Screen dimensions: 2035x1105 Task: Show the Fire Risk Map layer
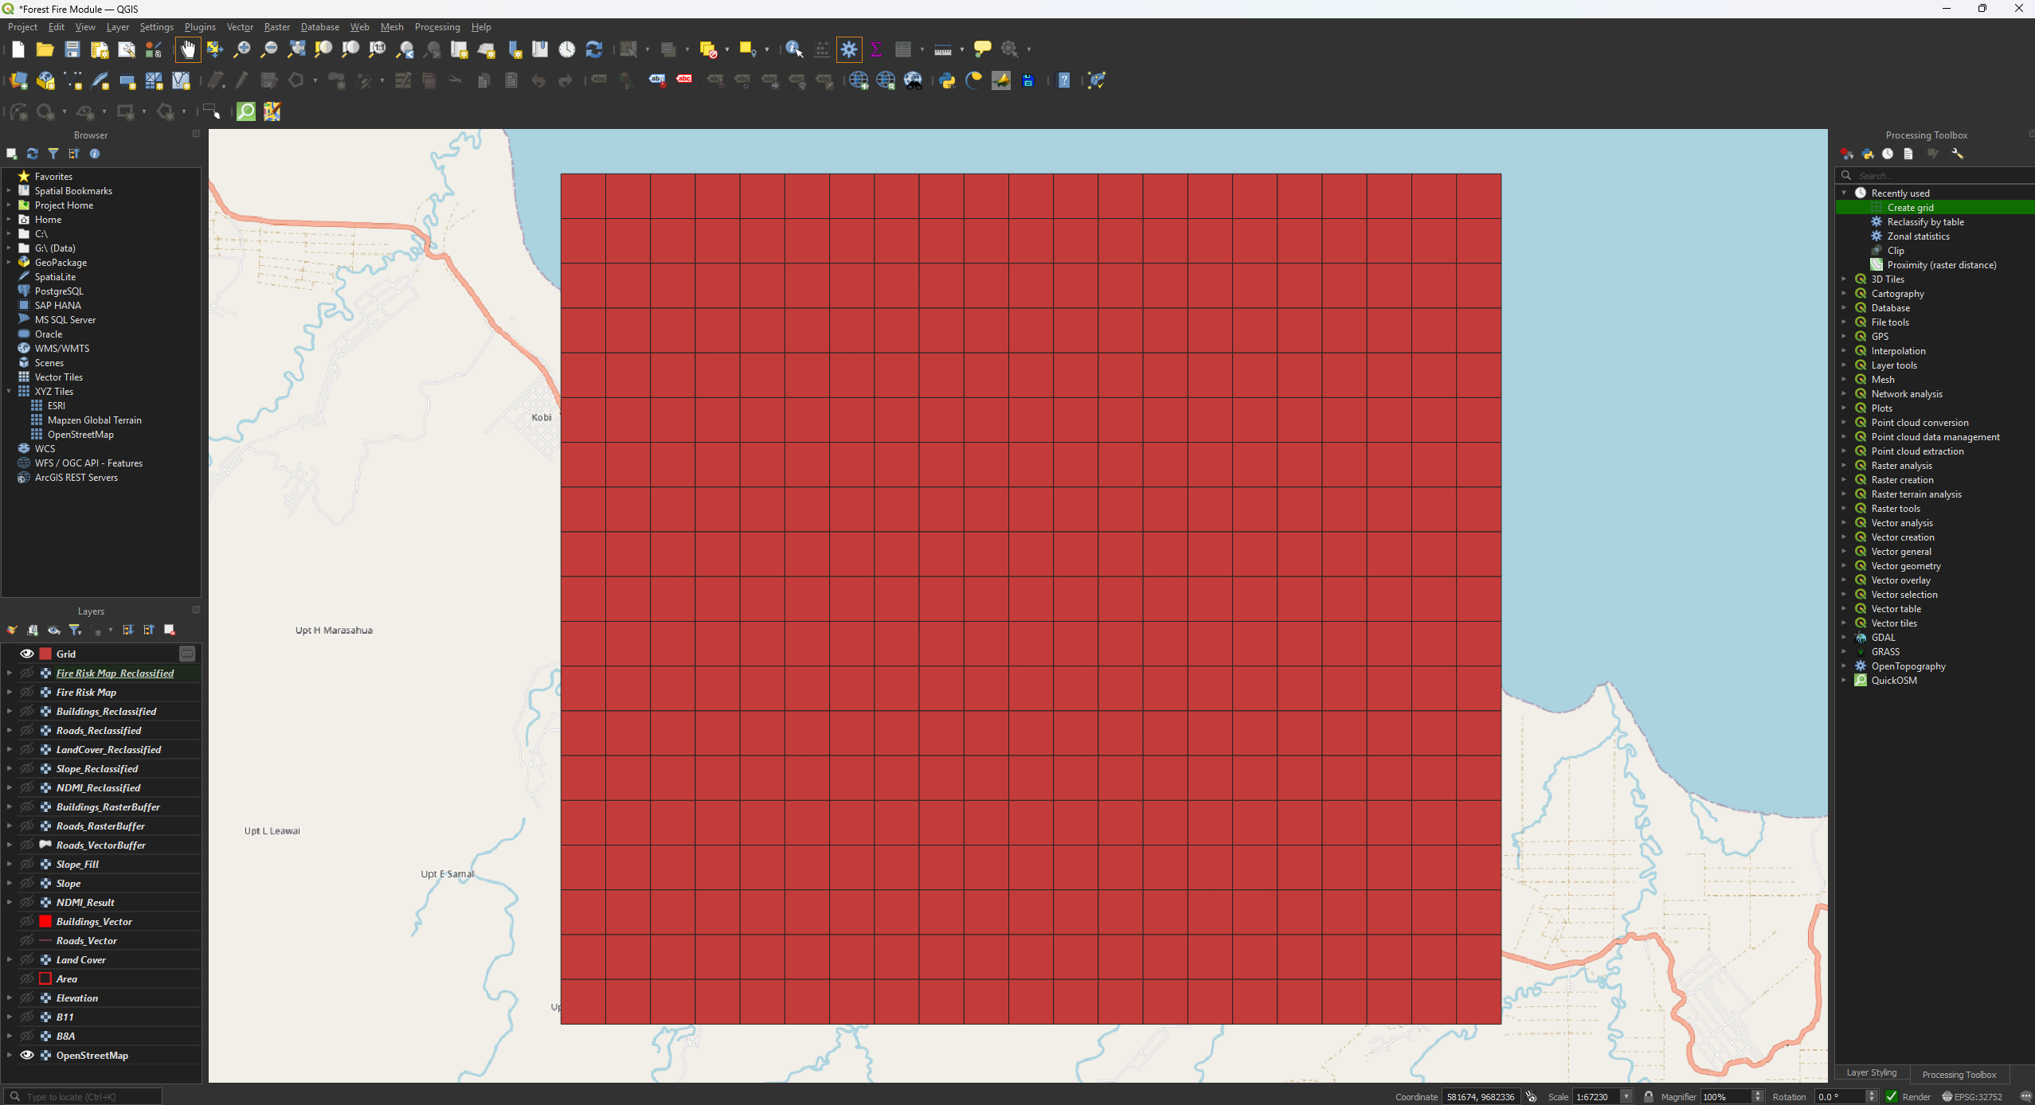coord(26,693)
